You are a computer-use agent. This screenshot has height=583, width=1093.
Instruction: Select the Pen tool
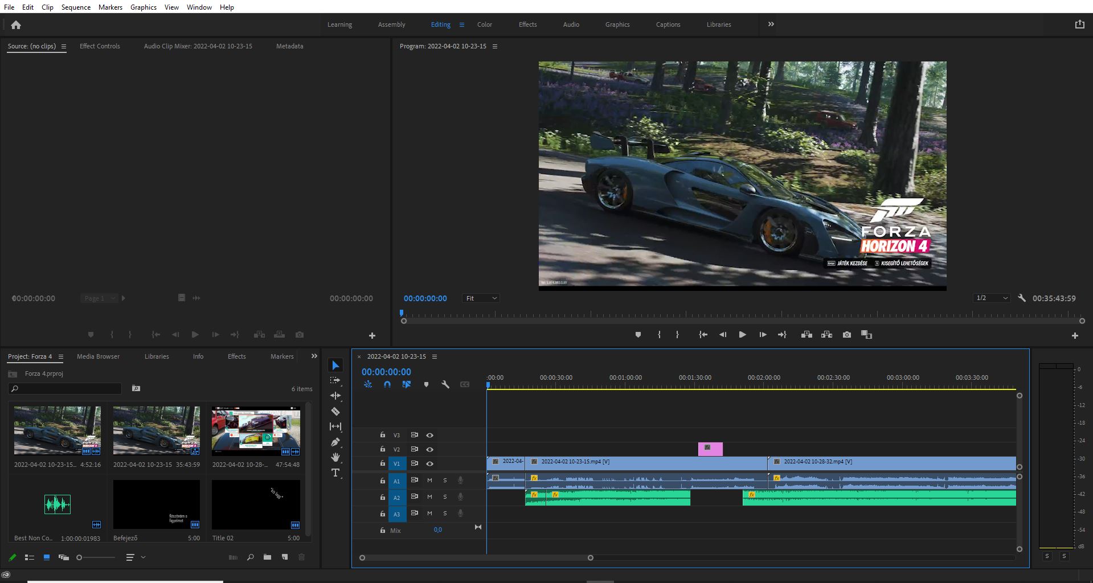click(x=335, y=442)
